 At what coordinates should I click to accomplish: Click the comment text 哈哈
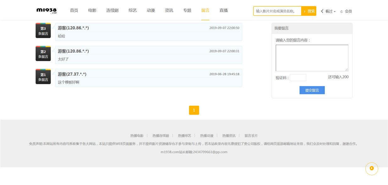click(x=62, y=36)
